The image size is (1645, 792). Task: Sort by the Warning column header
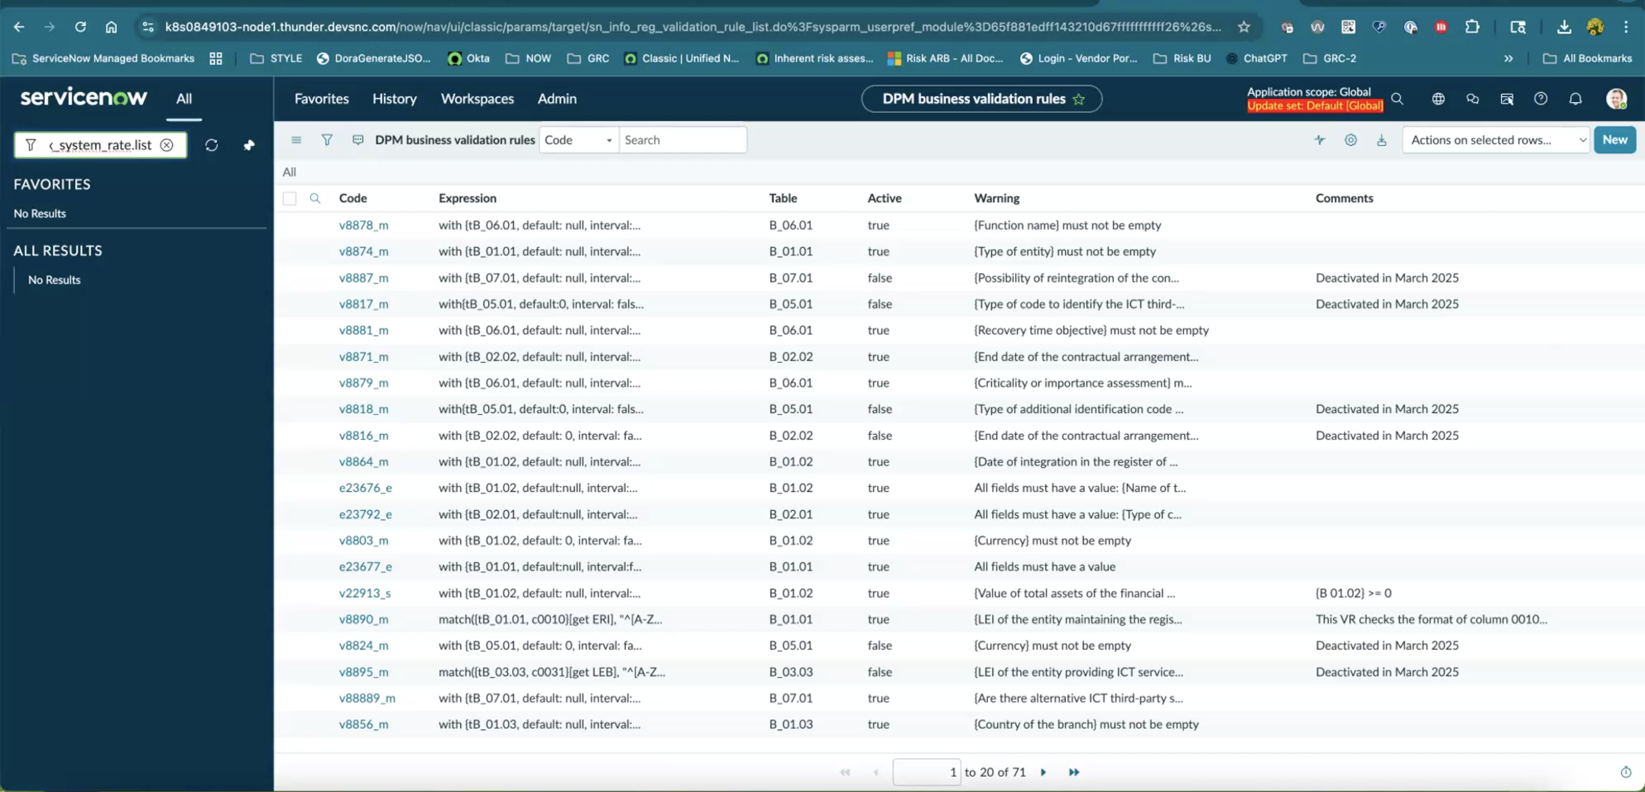[x=997, y=198]
